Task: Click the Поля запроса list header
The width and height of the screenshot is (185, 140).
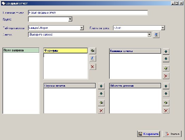Action: tap(21, 50)
